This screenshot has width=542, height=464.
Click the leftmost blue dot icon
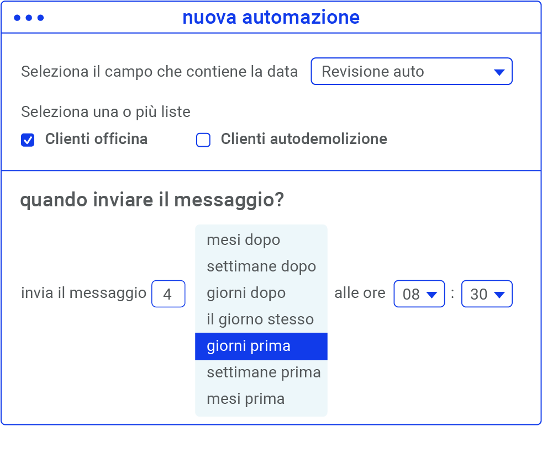pyautogui.click(x=17, y=17)
